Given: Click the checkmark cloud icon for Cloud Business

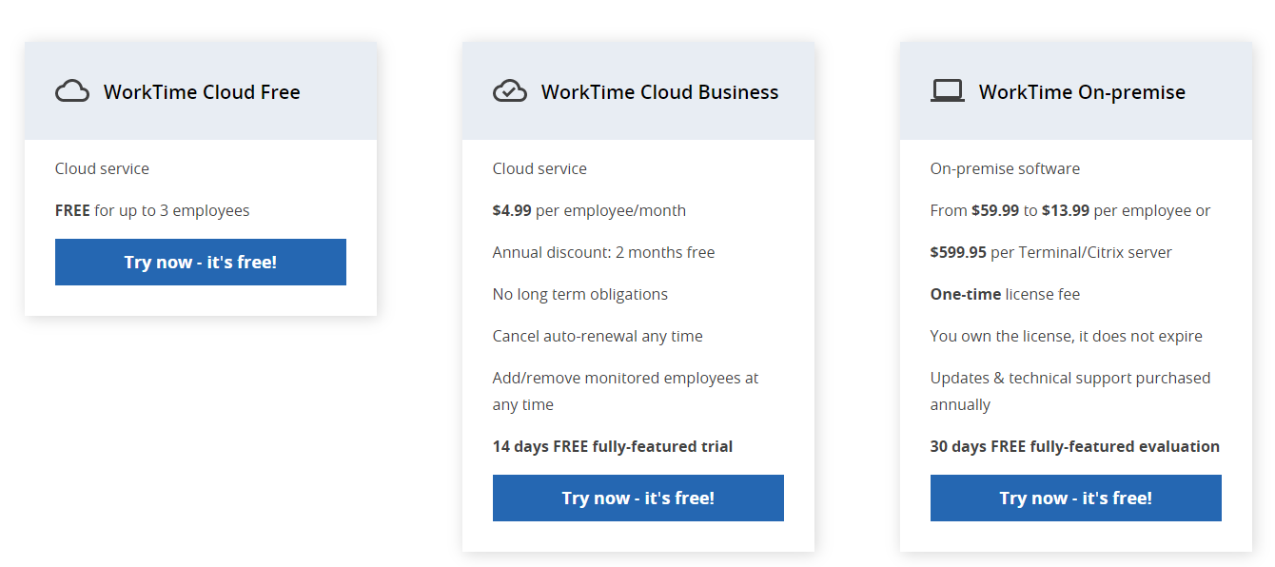Looking at the screenshot, I should [510, 91].
